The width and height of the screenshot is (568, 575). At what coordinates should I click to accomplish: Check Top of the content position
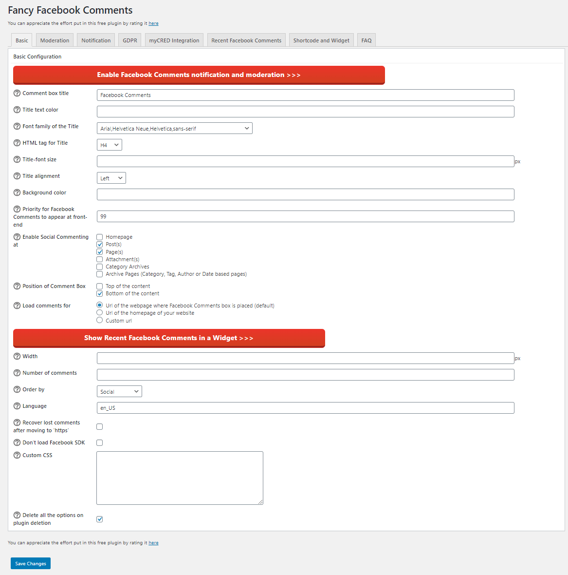(100, 286)
